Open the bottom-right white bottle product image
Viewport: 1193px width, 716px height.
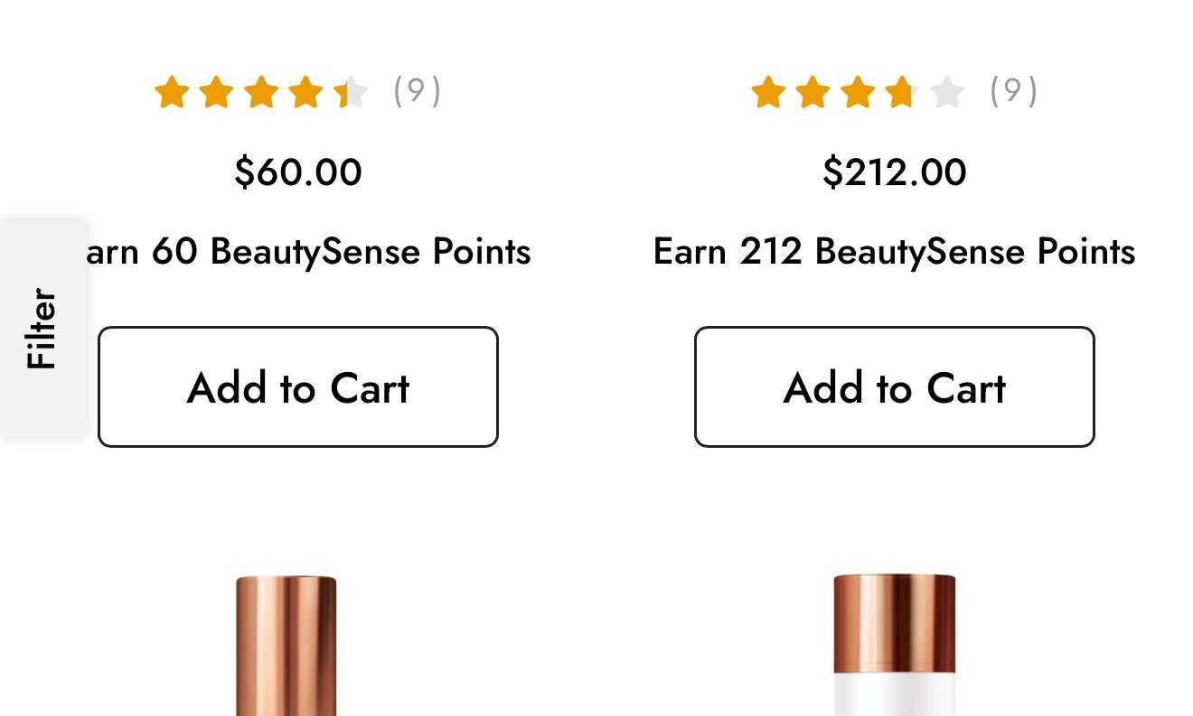coord(895,645)
